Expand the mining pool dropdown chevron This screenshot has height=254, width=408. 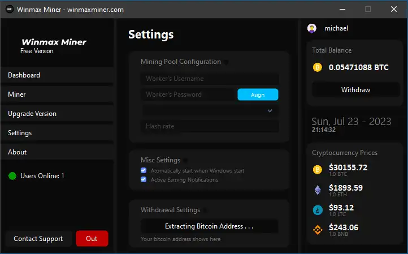click(x=270, y=111)
